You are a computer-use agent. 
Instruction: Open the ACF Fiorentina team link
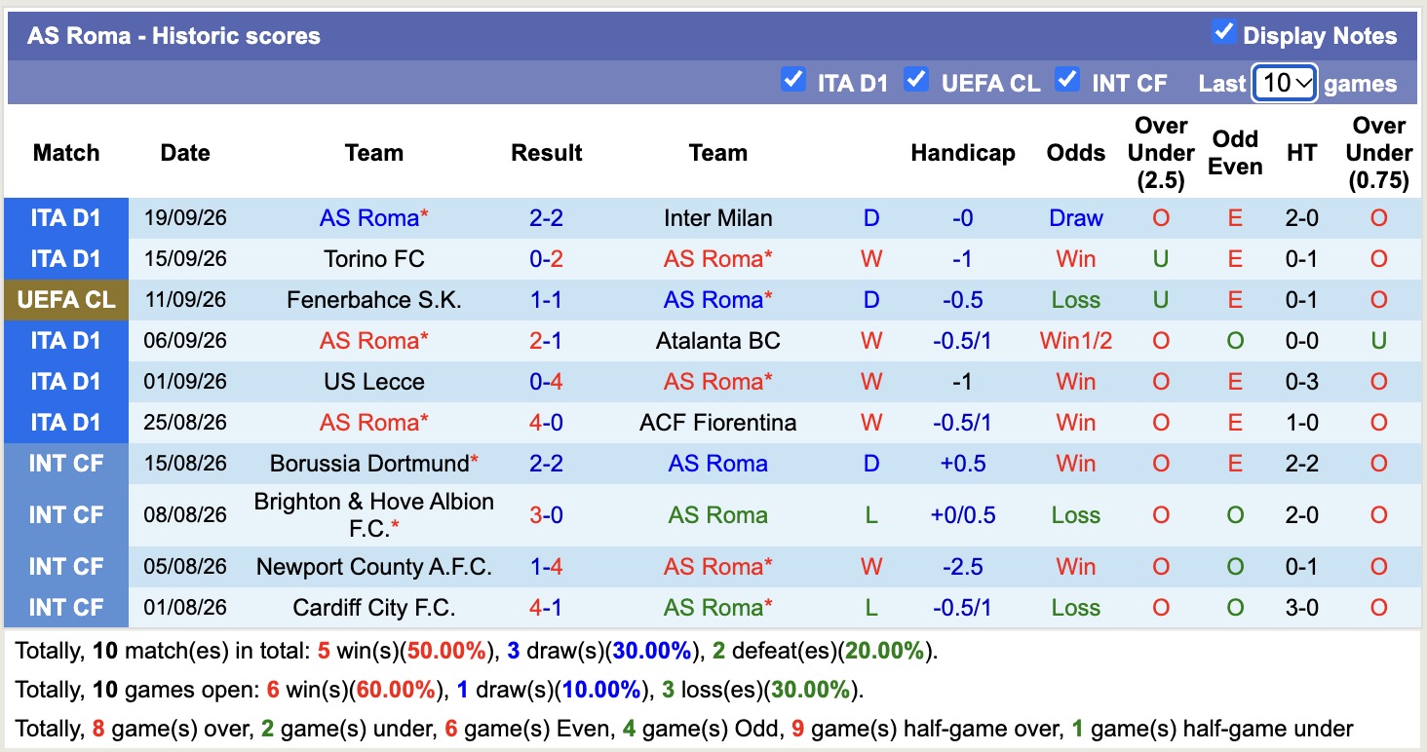point(717,423)
